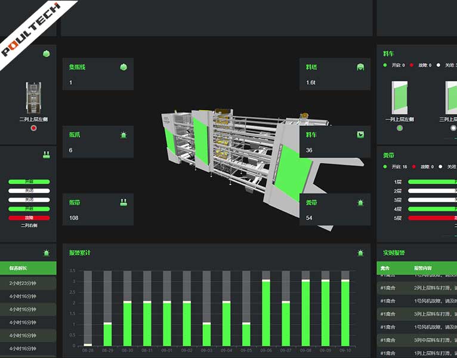Viewport: 457px width, 358px height.
Task: Click the 一列上层左侧 feed cart thumbnail
Action: pyautogui.click(x=400, y=98)
